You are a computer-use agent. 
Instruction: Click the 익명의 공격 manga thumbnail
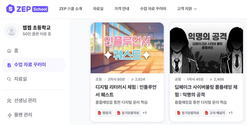click(x=206, y=48)
